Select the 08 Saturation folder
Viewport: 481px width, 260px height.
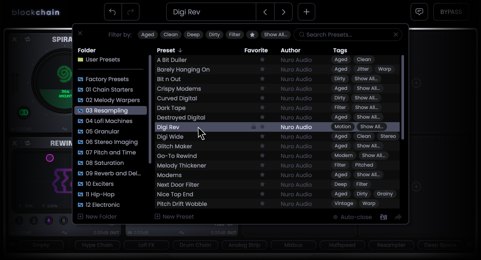point(111,163)
